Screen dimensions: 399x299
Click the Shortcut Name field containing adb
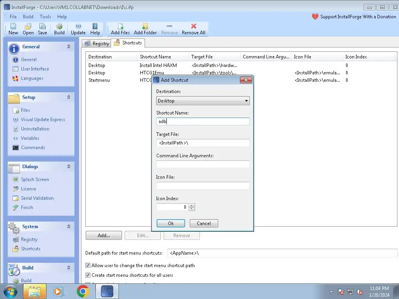pyautogui.click(x=203, y=121)
